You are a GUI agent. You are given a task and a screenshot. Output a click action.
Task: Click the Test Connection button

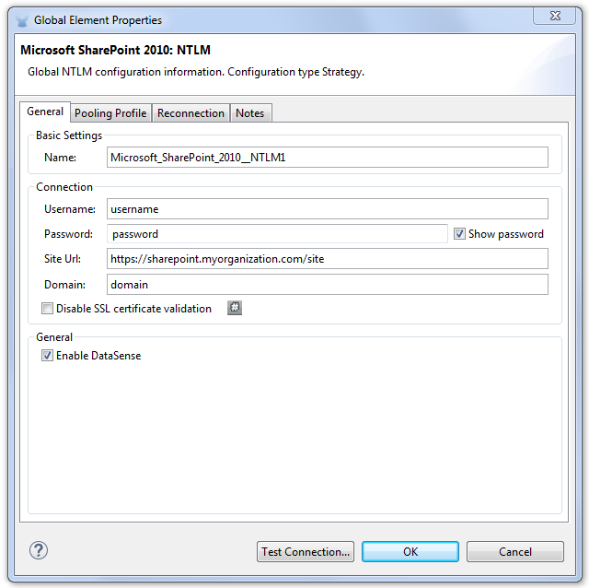pyautogui.click(x=306, y=551)
